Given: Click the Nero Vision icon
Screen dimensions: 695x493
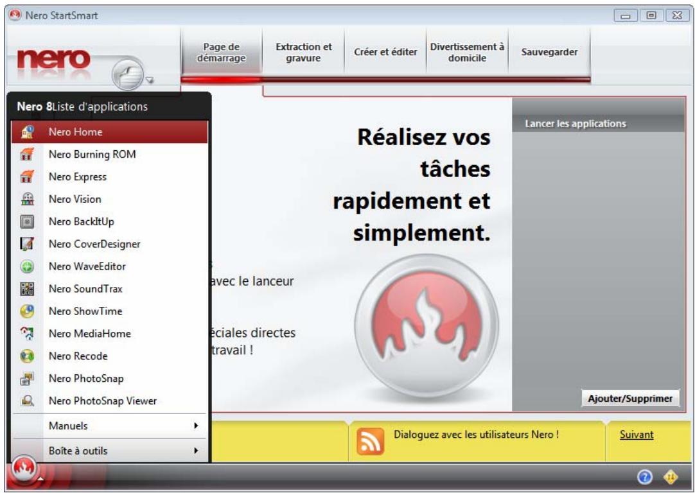Looking at the screenshot, I should (27, 199).
